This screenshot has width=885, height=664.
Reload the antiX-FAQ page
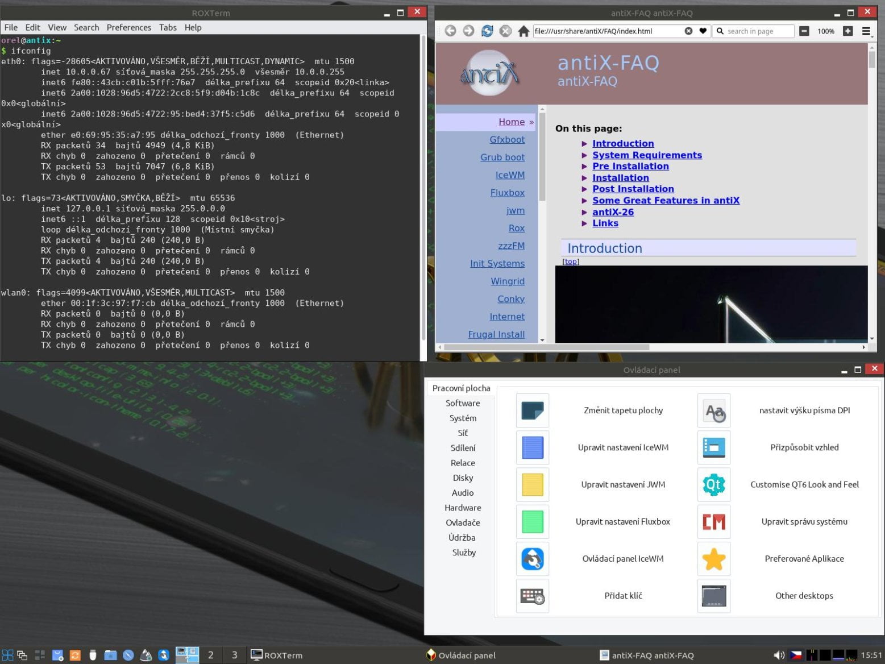(487, 31)
